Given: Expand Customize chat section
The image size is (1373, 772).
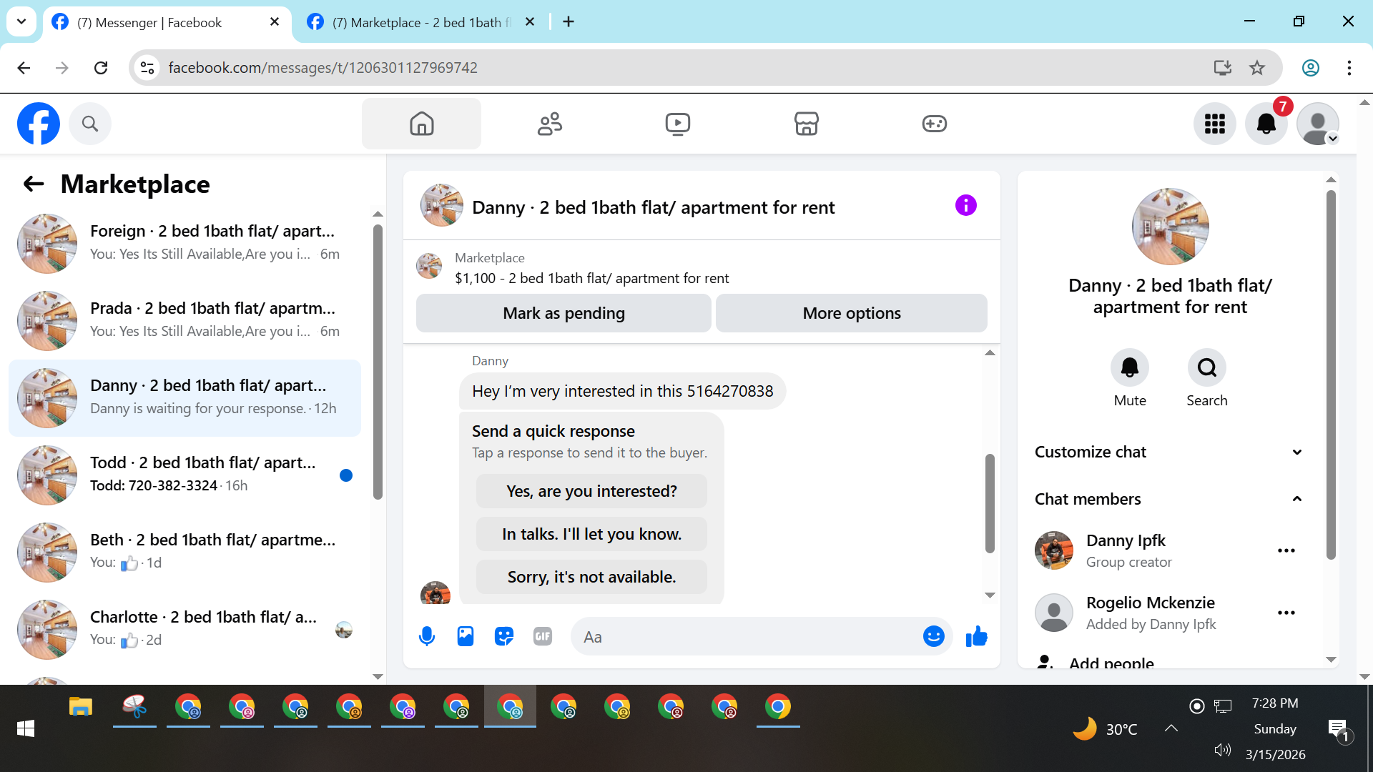Looking at the screenshot, I should click(x=1170, y=452).
